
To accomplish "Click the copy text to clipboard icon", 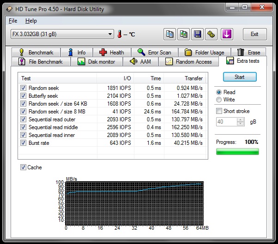I will pyautogui.click(x=169, y=34).
